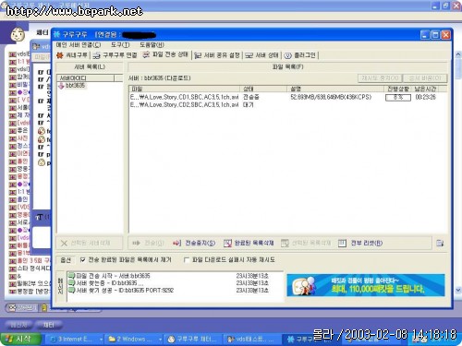The height and width of the screenshot is (346, 462).
Task: Switch to vds테스트 taskbar item
Action: click(251, 339)
